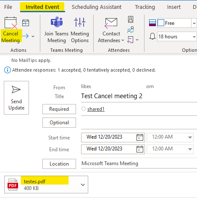Open the Start time calendar picker
The height and width of the screenshot is (198, 197).
140,137
